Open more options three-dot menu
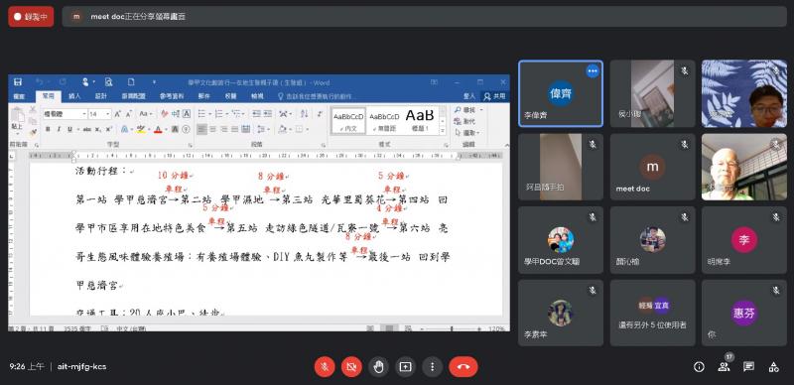This screenshot has height=385, width=794. click(x=432, y=367)
